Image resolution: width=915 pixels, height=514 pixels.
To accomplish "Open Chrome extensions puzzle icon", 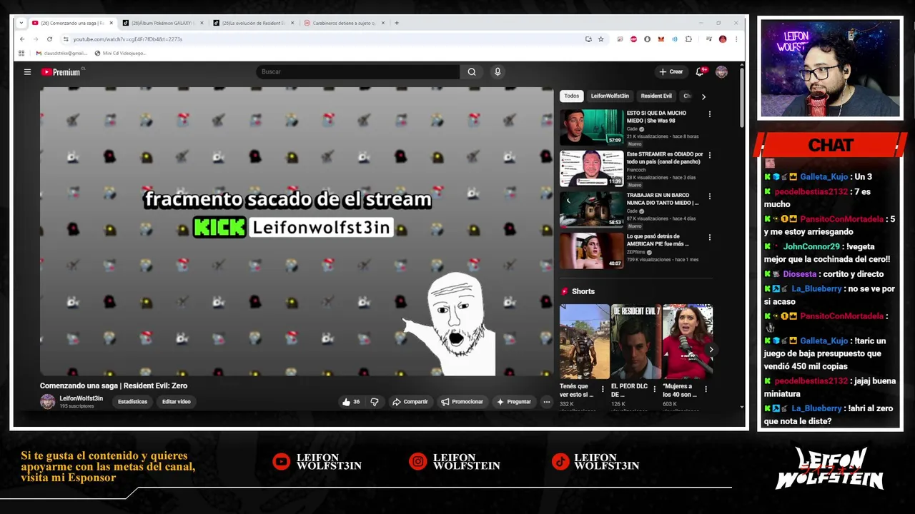I will (688, 39).
